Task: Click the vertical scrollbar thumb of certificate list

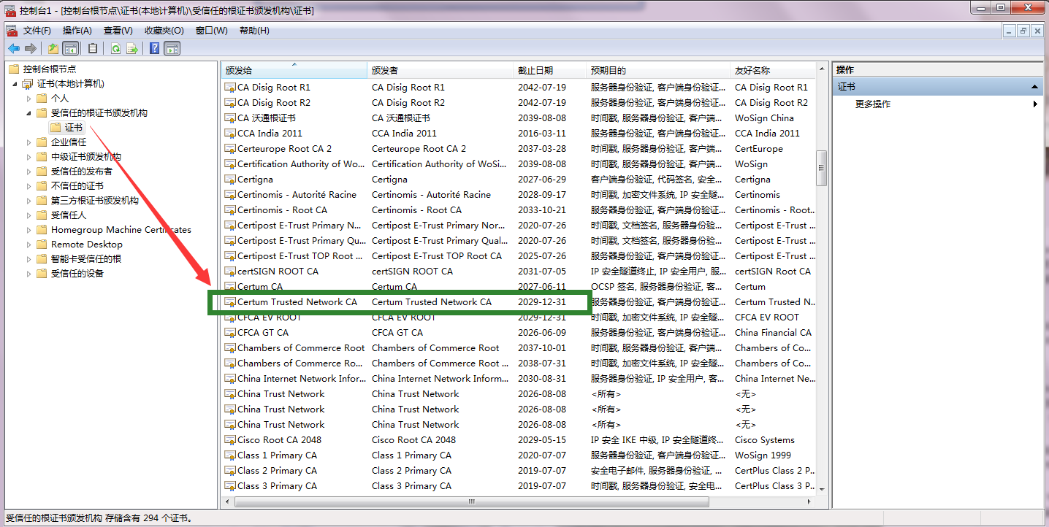Action: pyautogui.click(x=821, y=169)
